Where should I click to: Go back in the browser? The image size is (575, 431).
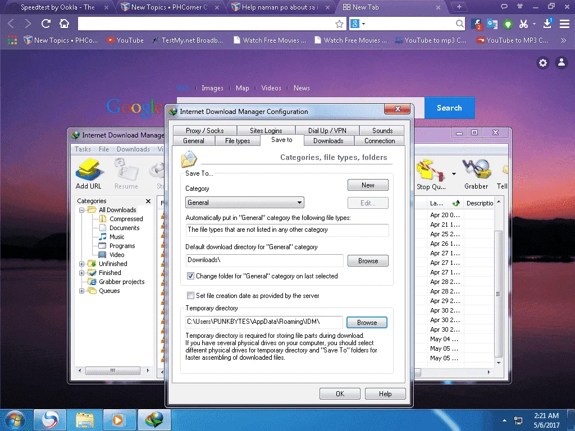(x=11, y=24)
